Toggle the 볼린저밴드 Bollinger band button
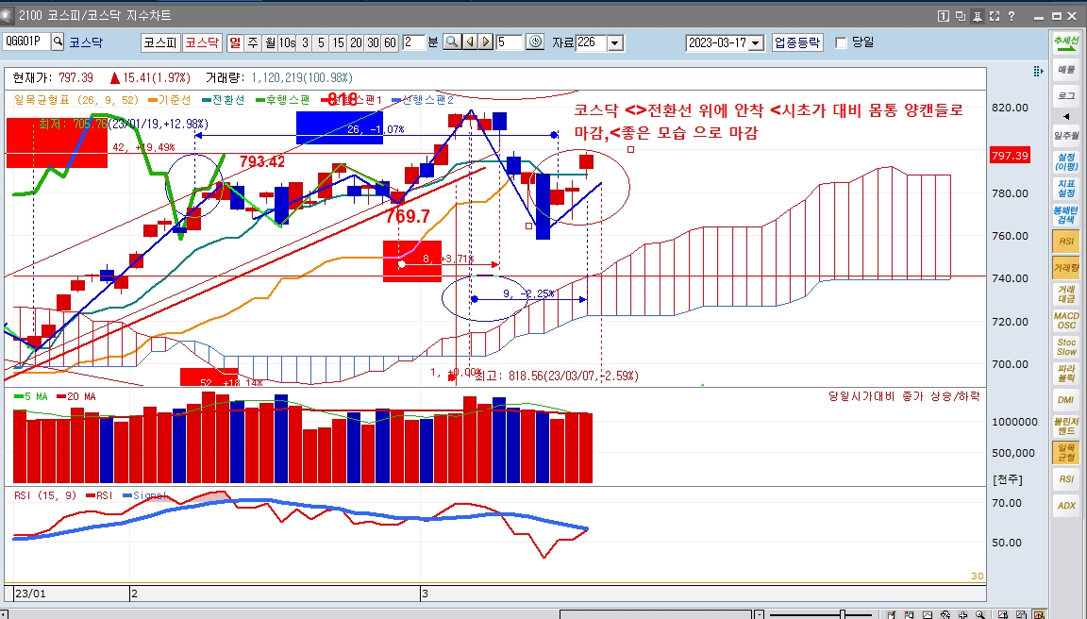 point(1066,427)
